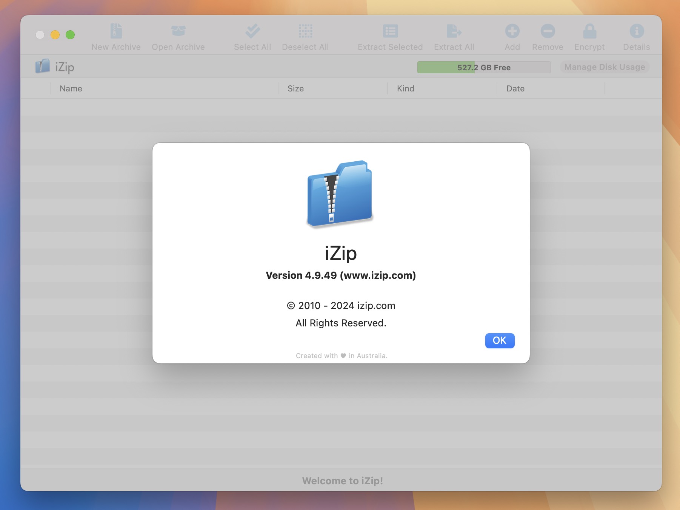
Task: Click the iZip title in the dialog
Action: click(341, 253)
